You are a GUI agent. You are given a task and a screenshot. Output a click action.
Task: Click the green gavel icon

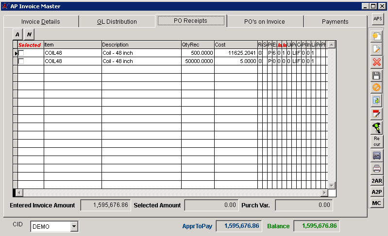point(377,127)
